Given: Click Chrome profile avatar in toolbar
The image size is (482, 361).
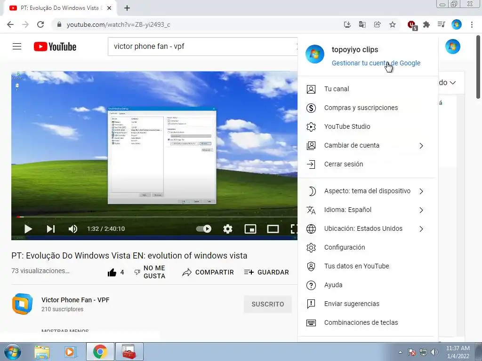Looking at the screenshot, I should [457, 24].
